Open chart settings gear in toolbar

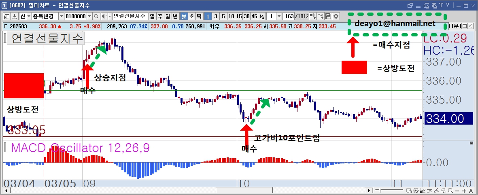click(x=336, y=16)
